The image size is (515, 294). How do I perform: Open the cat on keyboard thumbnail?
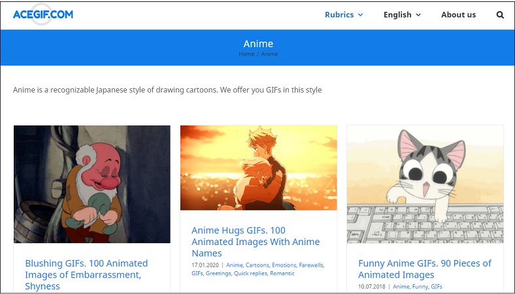tap(425, 184)
